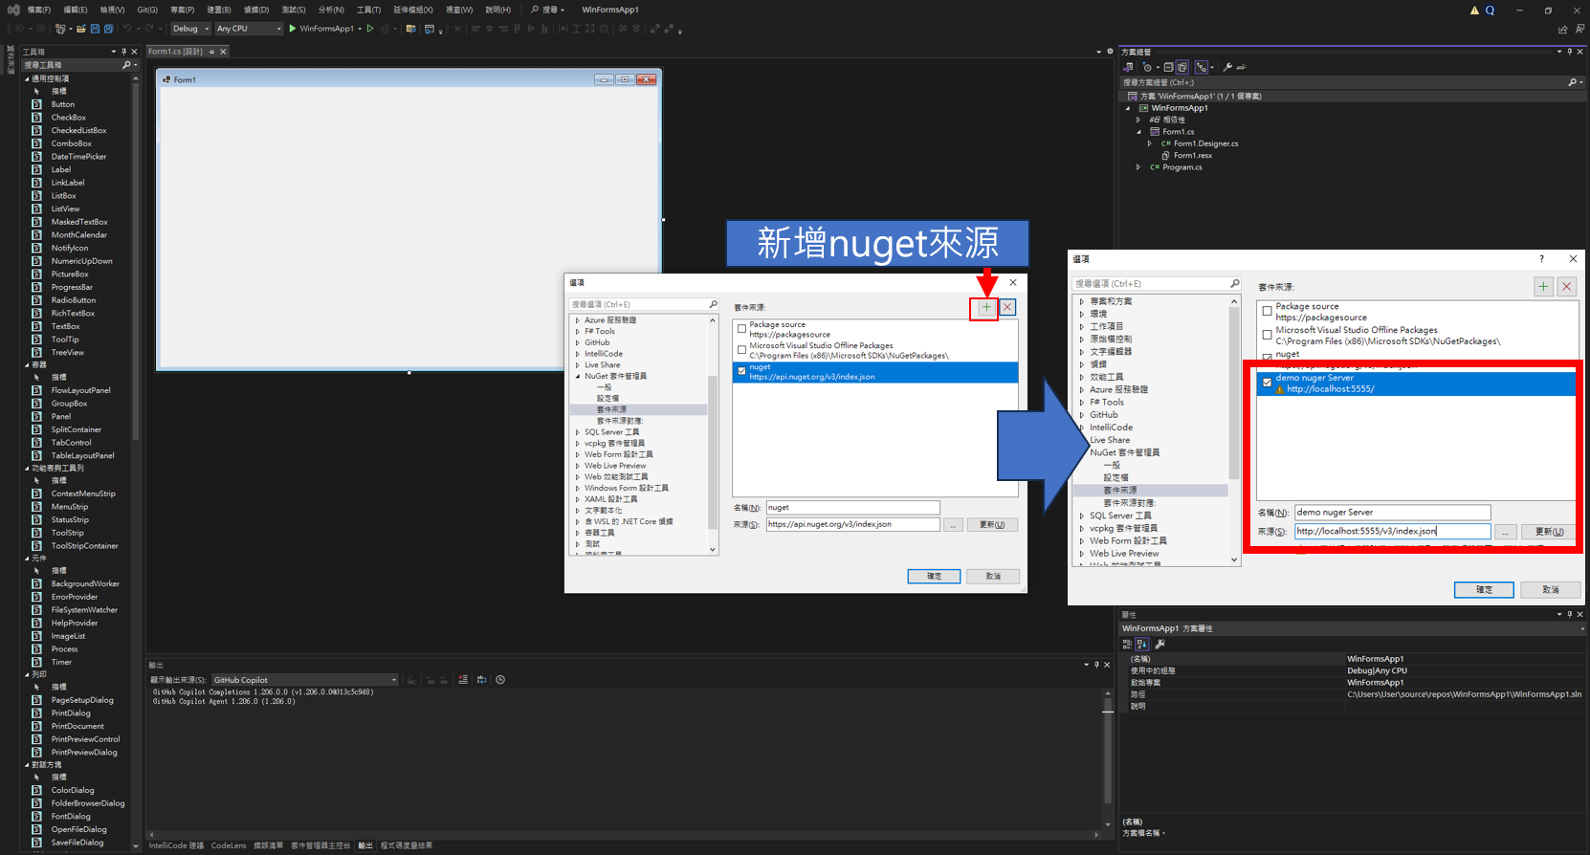Open the Any CPU platform dropdown
Viewport: 1590px width, 855px height.
tap(249, 29)
